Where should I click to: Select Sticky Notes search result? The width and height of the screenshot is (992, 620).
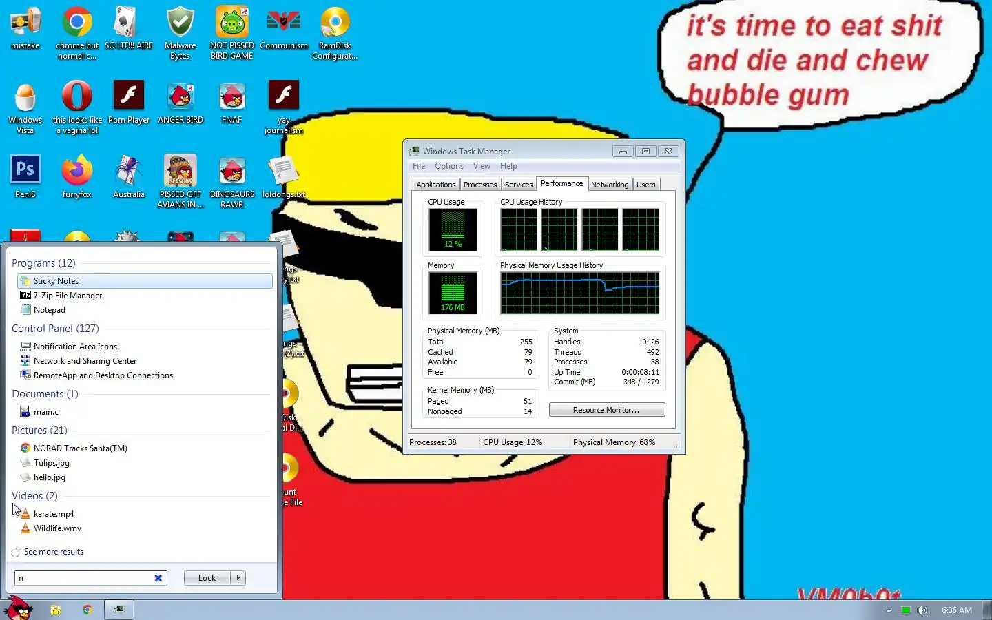coord(145,281)
